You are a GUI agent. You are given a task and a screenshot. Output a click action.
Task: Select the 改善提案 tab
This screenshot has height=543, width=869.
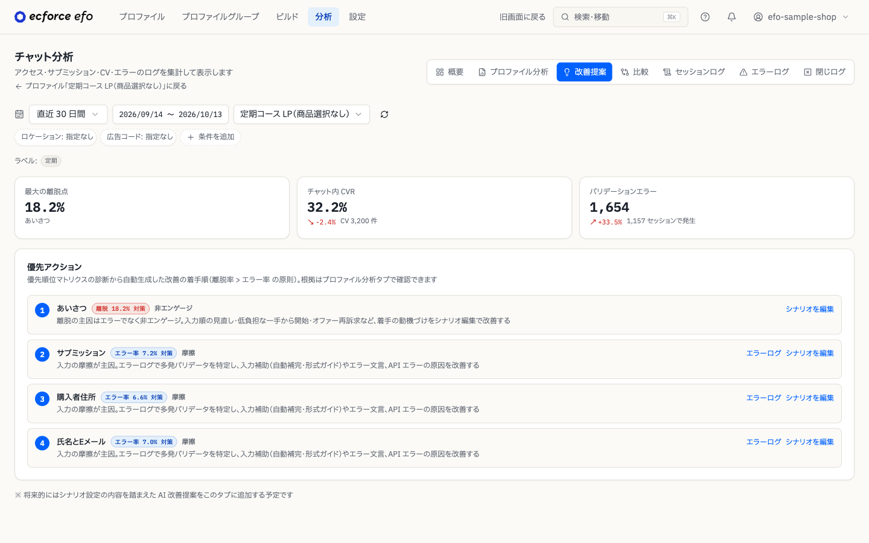(584, 72)
